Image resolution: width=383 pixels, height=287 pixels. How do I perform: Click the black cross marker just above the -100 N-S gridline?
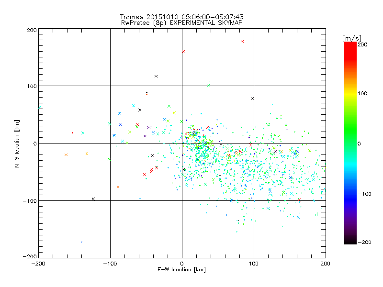93,199
